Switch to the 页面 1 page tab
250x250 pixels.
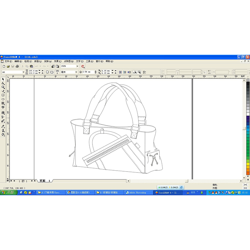pos(44,181)
